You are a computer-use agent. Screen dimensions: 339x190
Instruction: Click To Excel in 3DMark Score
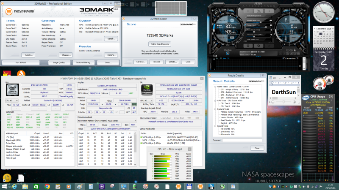click(156, 62)
